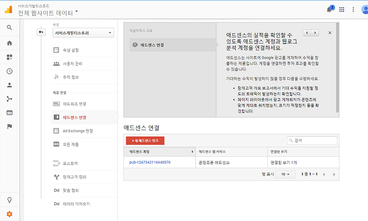The height and width of the screenshot is (221, 368).
Task: Open Discover lightbulb icon in sidebar
Action: coord(9,200)
